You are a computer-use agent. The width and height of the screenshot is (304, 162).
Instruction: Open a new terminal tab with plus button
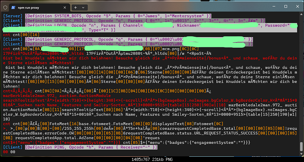76,7
